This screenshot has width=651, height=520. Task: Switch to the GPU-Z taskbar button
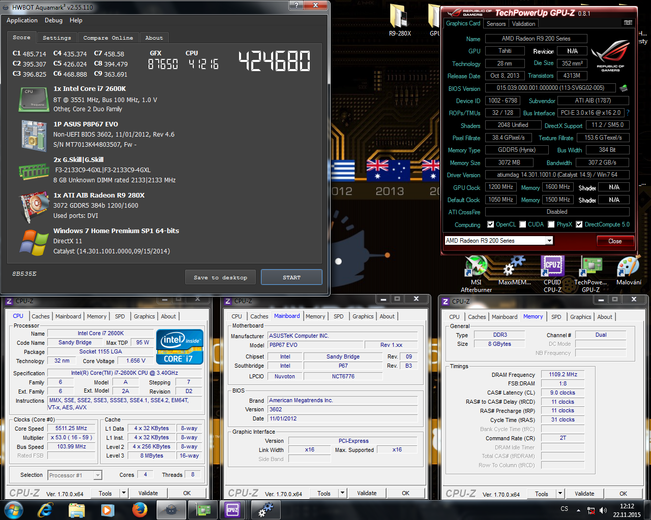(x=202, y=510)
